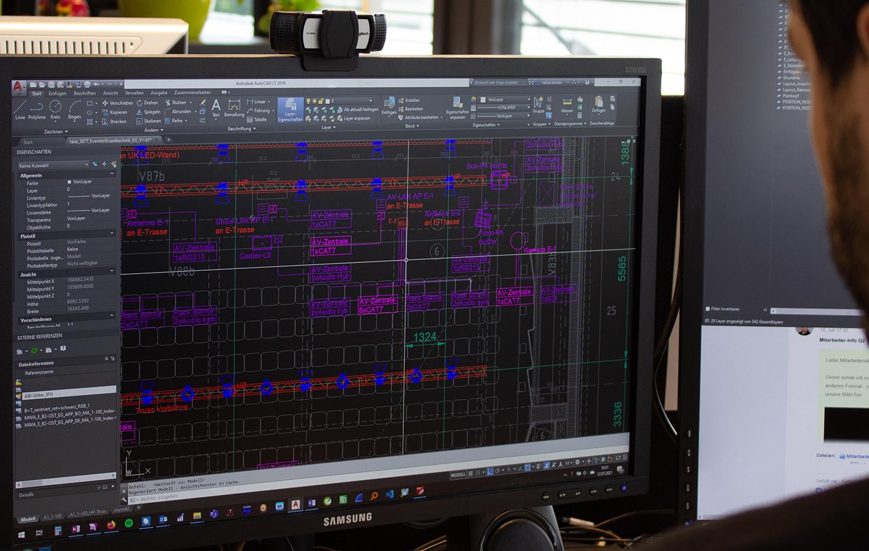Click Layer anpassen
Viewport: 869px width, 551px height.
(x=353, y=118)
